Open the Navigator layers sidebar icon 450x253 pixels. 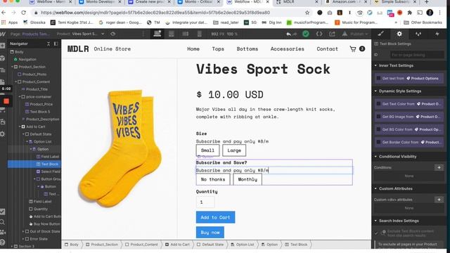pyautogui.click(x=3, y=70)
